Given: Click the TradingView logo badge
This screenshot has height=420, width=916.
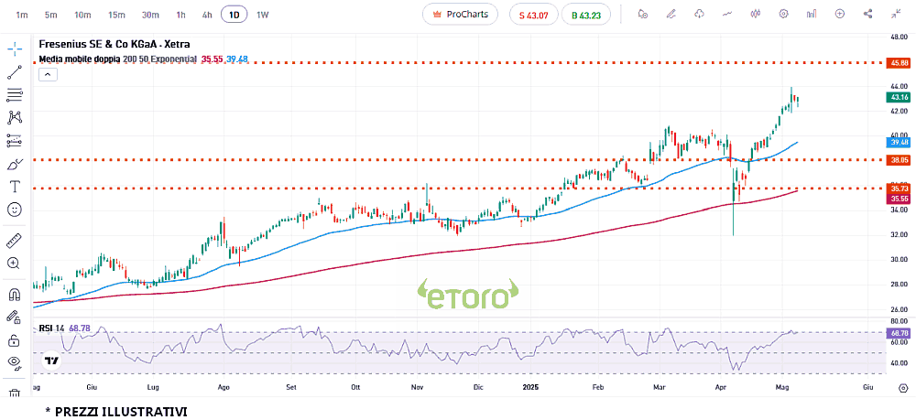Looking at the screenshot, I should pos(51,361).
